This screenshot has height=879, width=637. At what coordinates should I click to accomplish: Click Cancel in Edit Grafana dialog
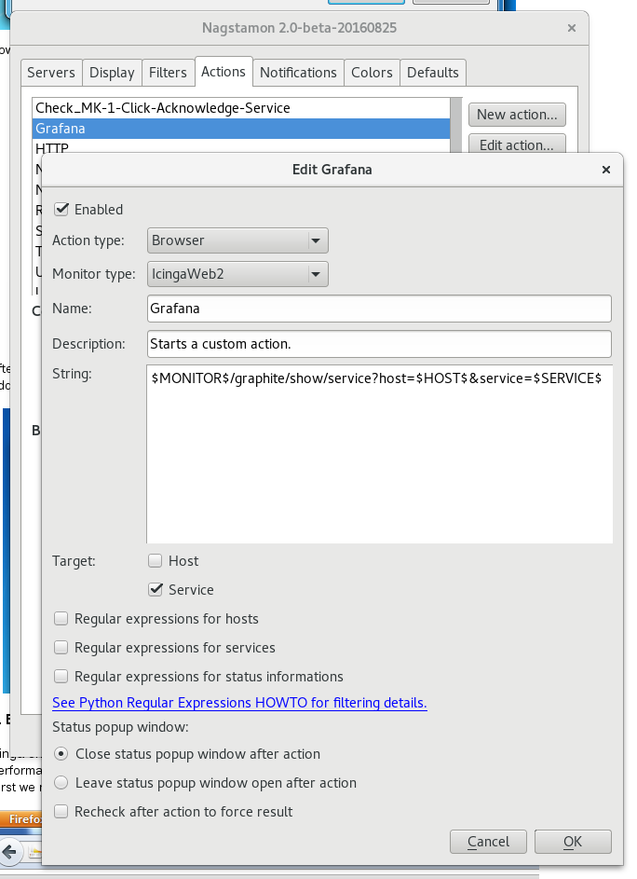pyautogui.click(x=488, y=842)
